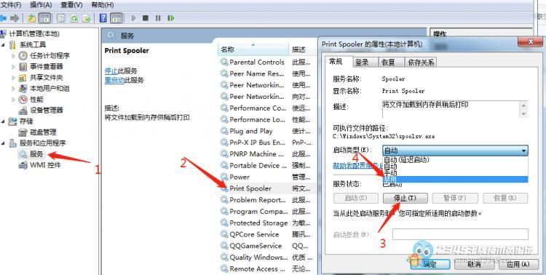Choose 禁用 in startup type list

pos(455,180)
